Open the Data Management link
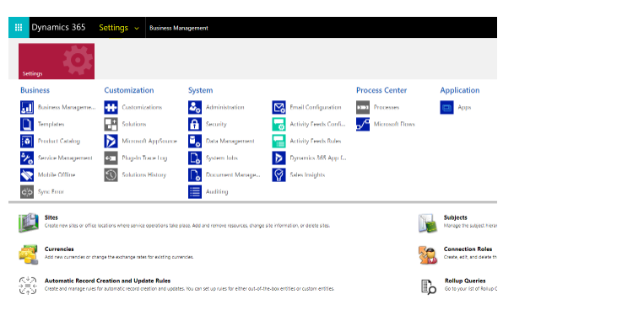 pyautogui.click(x=230, y=142)
